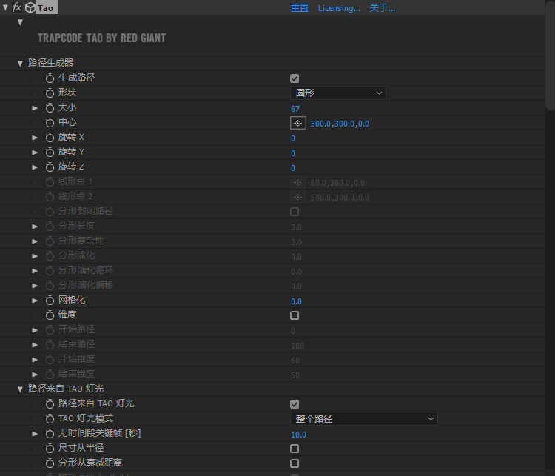Image resolution: width=555 pixels, height=476 pixels.
Task: Enable the 尺寸从半径 checkbox
Action: tap(295, 449)
